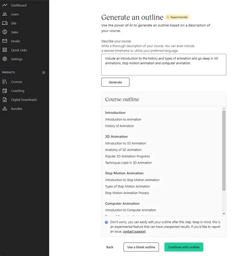Go to the Coaching menu item
Image resolution: width=234 pixels, height=256 pixels.
point(18,91)
